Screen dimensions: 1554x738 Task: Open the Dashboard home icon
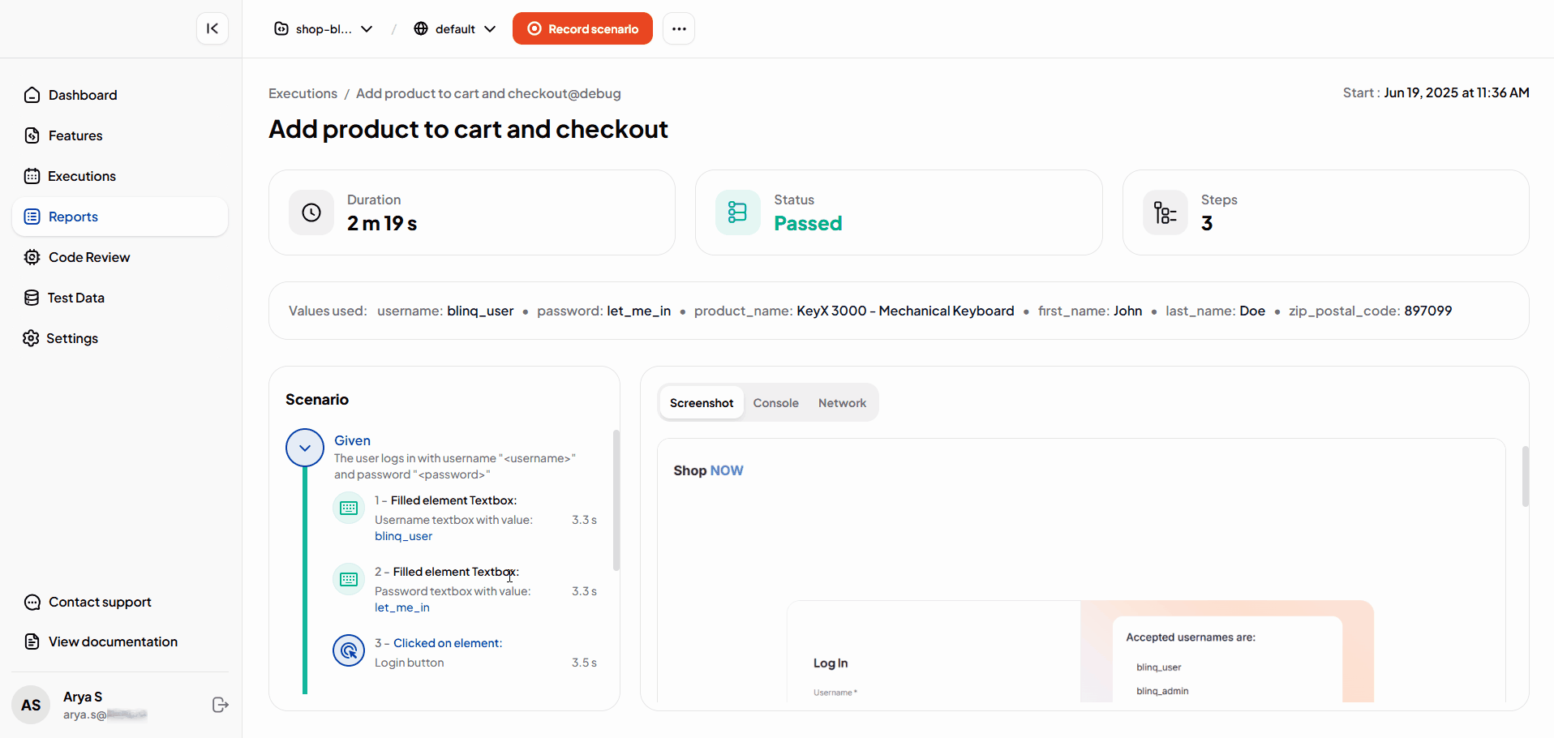(x=32, y=95)
